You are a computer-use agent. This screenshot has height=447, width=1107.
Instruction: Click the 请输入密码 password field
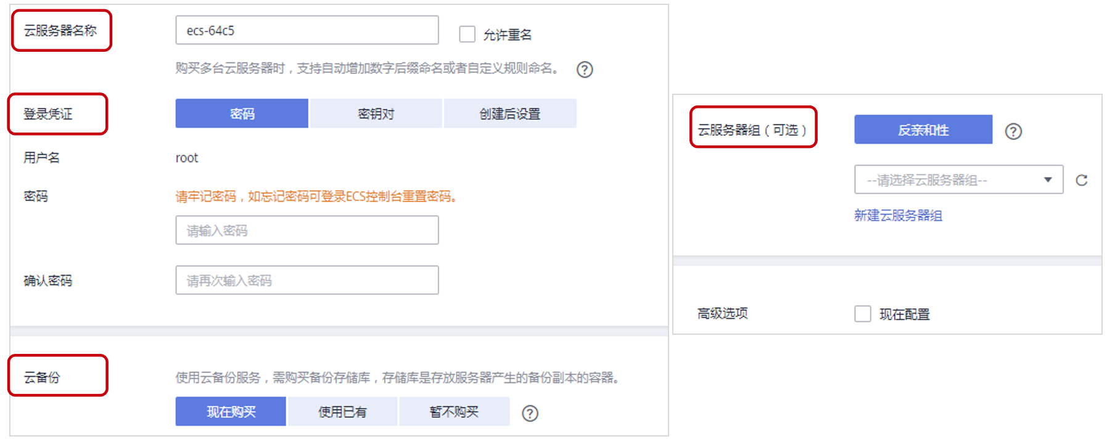point(307,230)
